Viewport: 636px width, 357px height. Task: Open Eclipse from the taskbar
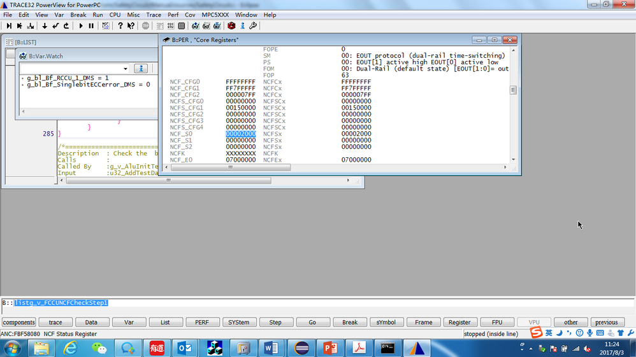point(301,348)
